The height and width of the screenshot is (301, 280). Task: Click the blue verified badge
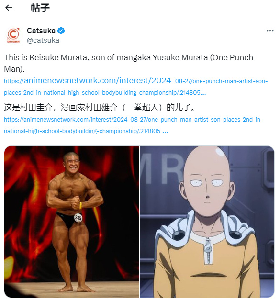click(61, 31)
